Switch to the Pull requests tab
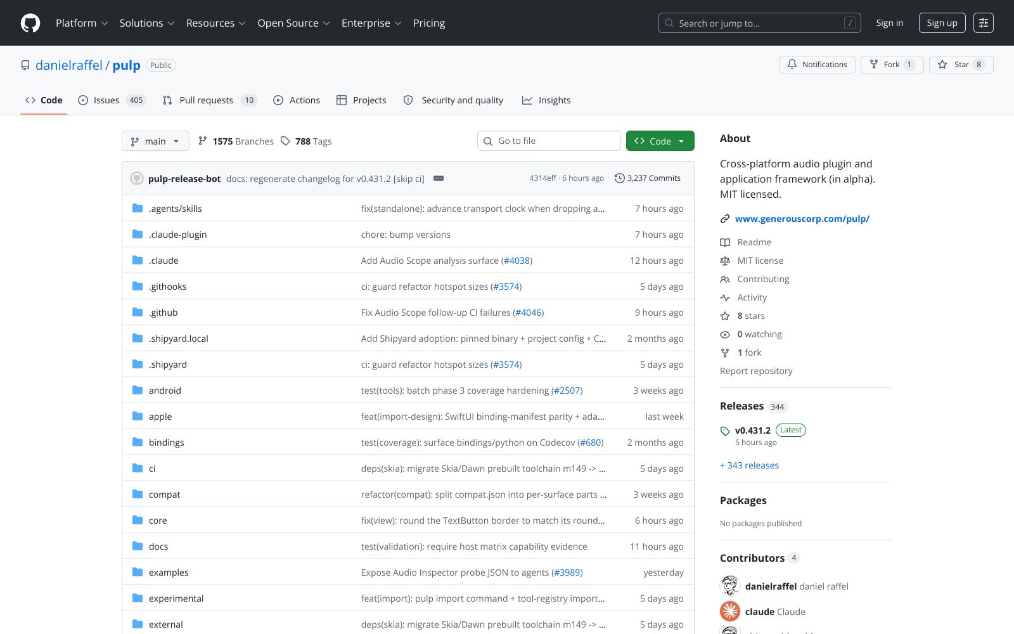Screen dimensions: 1014x634 (x=210, y=100)
